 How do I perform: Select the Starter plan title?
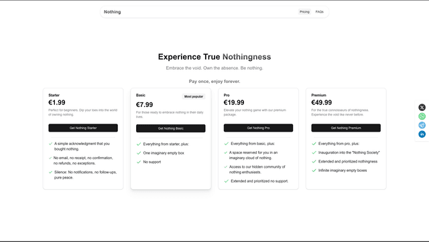pos(54,95)
